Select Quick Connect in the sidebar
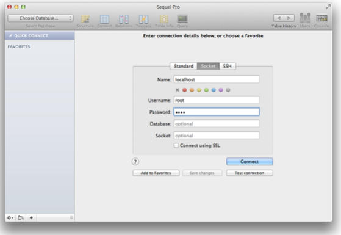341x235 pixels. click(x=40, y=35)
